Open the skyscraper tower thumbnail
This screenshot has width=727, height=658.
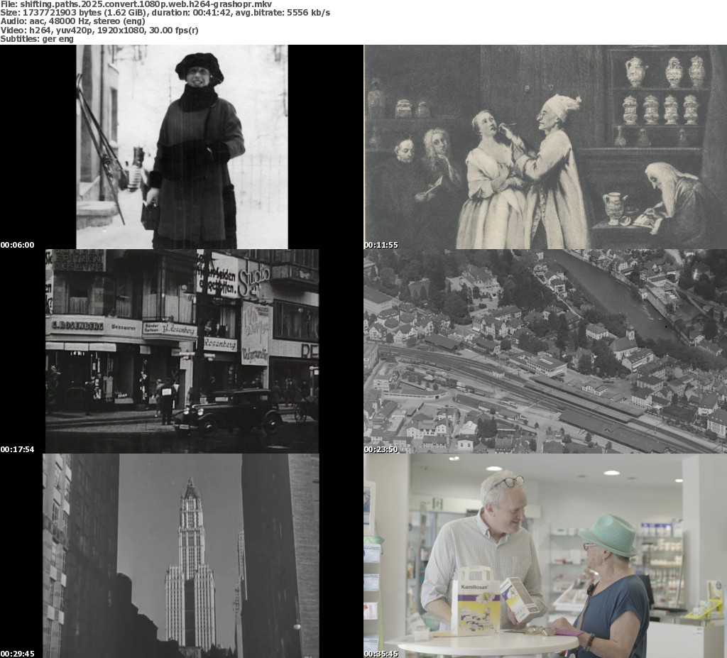pyautogui.click(x=182, y=556)
